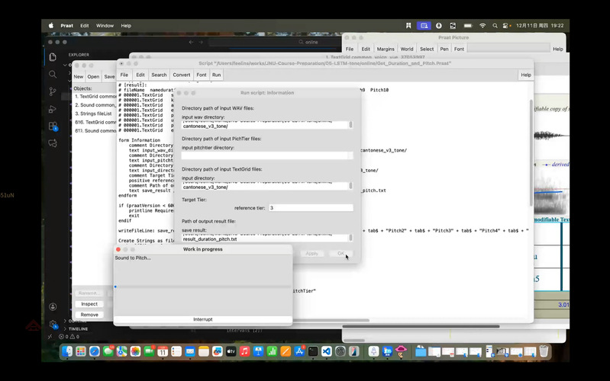
Task: Click the Safari icon in the Dock
Action: coord(95,351)
